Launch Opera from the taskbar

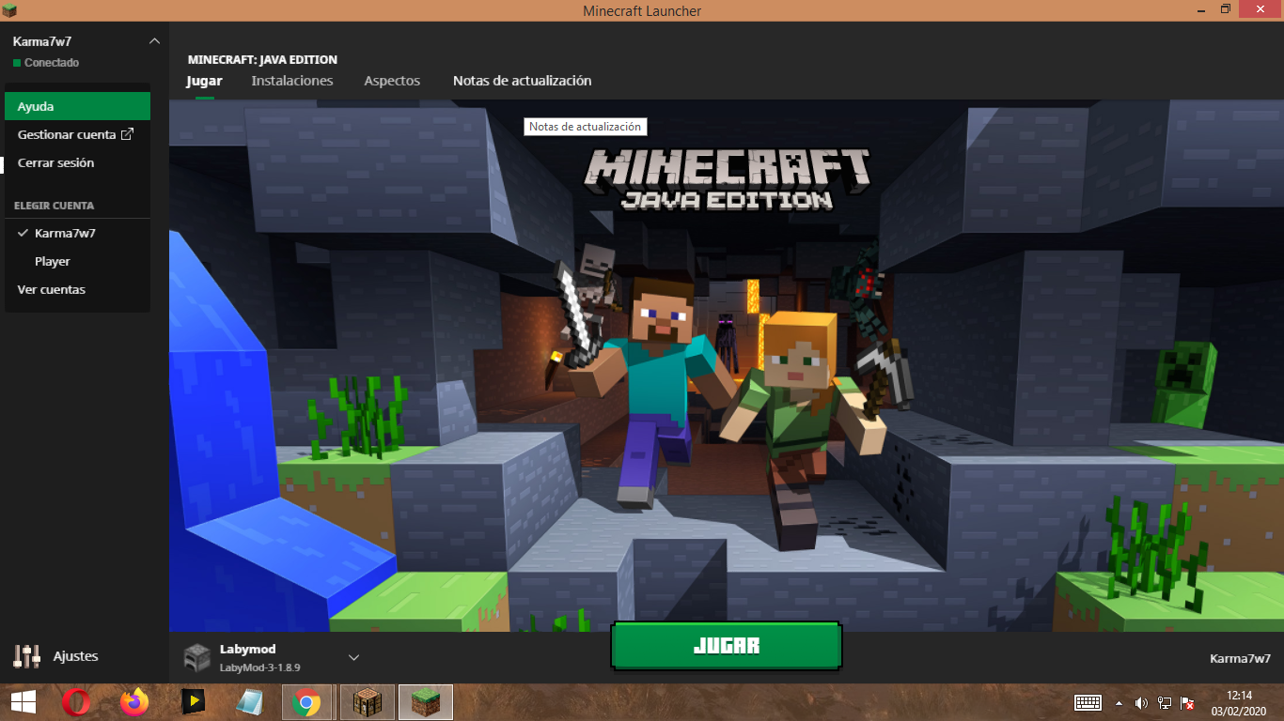76,702
